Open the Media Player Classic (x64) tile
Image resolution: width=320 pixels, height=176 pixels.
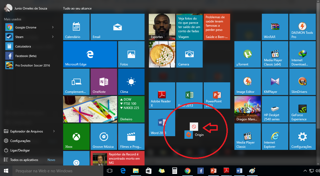(x=275, y=54)
